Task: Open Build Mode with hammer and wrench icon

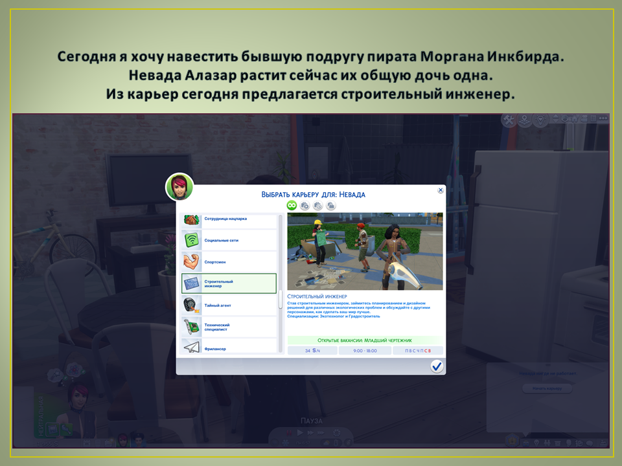Action: tap(509, 119)
